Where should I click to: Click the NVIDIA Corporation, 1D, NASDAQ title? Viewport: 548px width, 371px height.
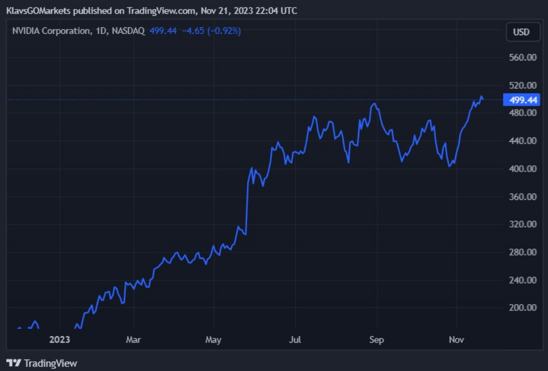(78, 31)
